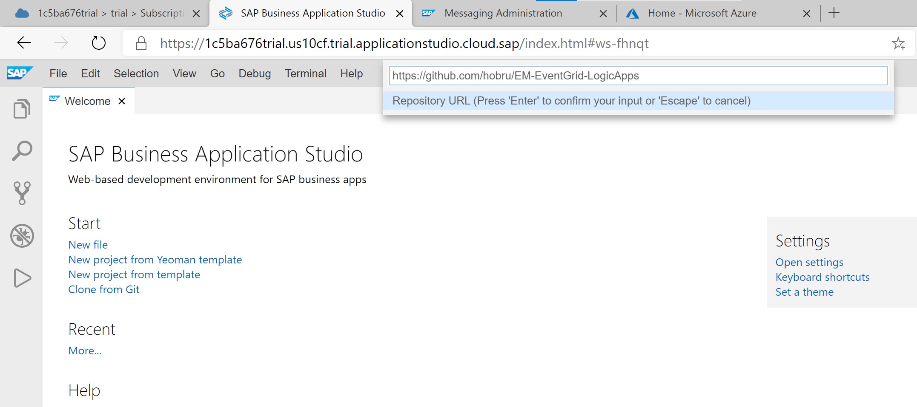Open the File menu
The height and width of the screenshot is (407, 917).
58,73
